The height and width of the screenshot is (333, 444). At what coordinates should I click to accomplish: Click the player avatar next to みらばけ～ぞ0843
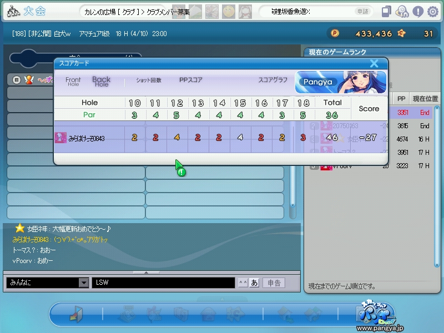point(60,138)
